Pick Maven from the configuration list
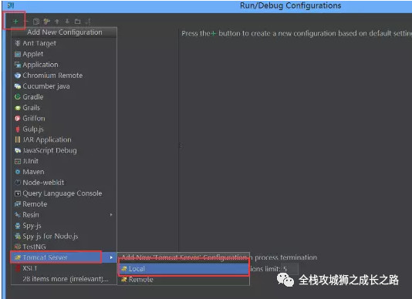The image size is (412, 299). tap(64, 172)
